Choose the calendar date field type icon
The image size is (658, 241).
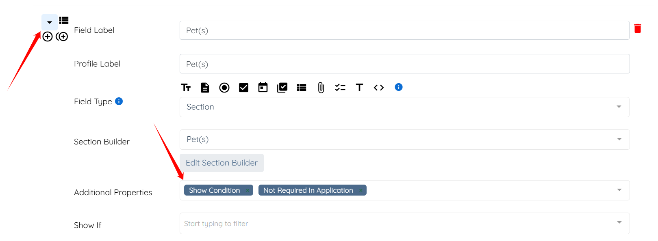(263, 88)
